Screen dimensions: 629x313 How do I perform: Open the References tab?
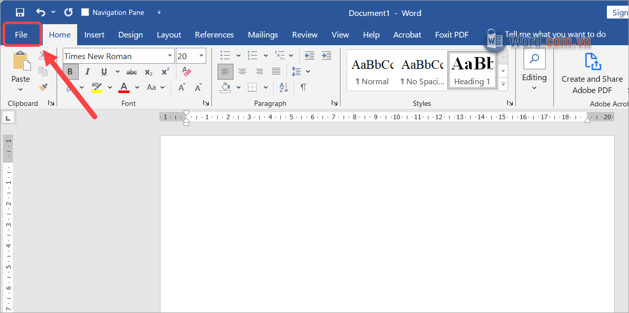click(x=214, y=35)
